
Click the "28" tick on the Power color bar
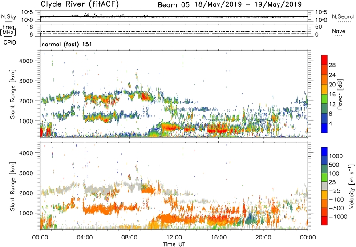(x=332, y=65)
